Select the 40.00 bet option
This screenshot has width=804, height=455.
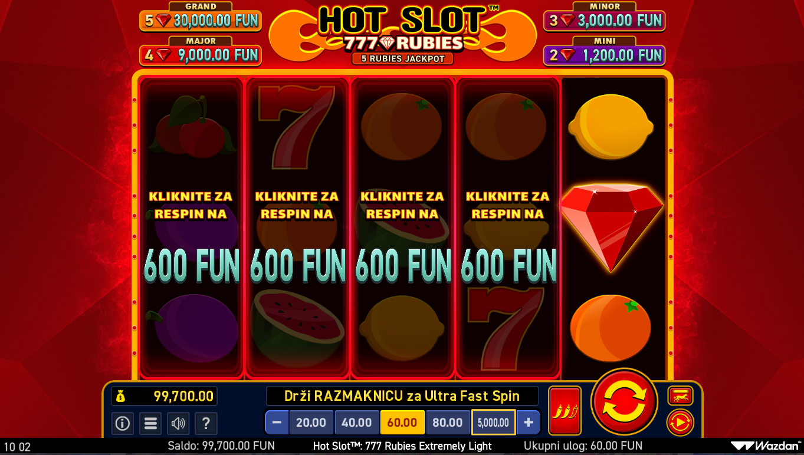coord(357,423)
